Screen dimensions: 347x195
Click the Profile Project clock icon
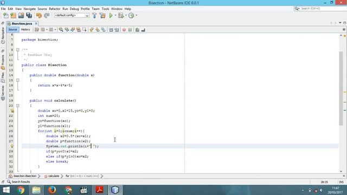131,15
